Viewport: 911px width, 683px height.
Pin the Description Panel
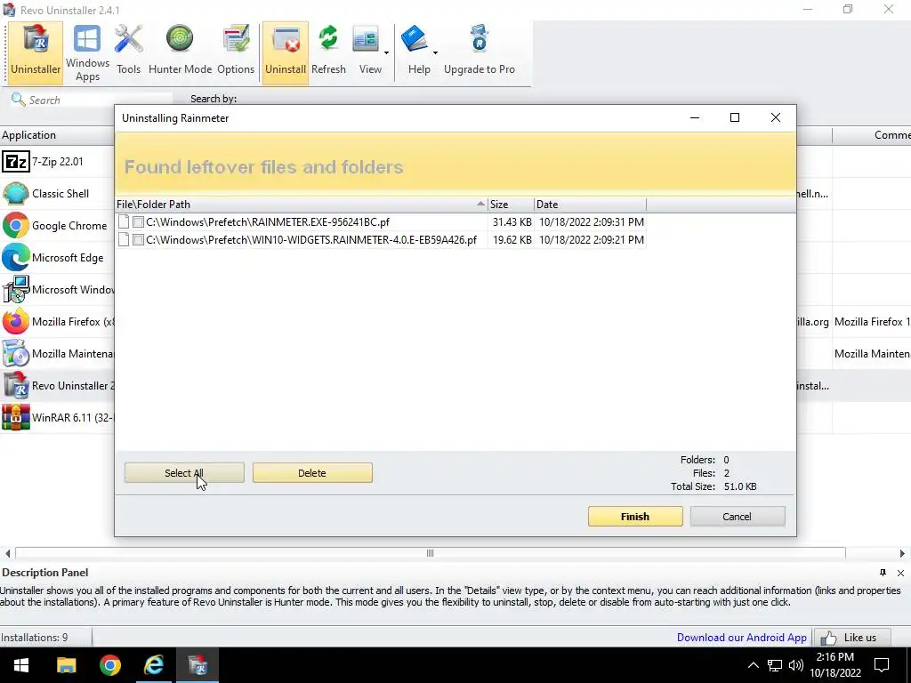[883, 573]
